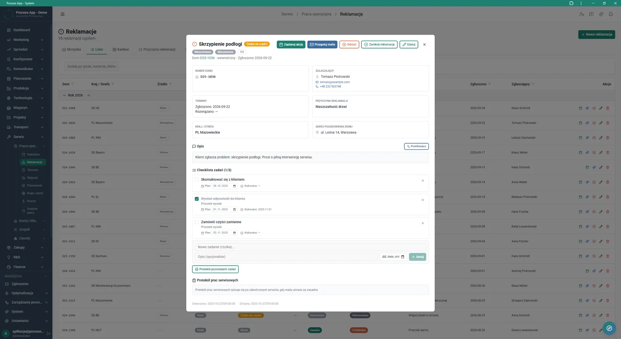This screenshot has width=621, height=339.
Task: Click phone number +48 232 903748
Action: coord(330,86)
